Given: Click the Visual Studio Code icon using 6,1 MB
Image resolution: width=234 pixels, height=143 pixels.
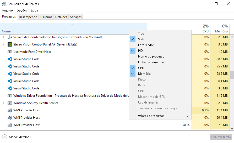Looking at the screenshot, I should click(x=10, y=81).
